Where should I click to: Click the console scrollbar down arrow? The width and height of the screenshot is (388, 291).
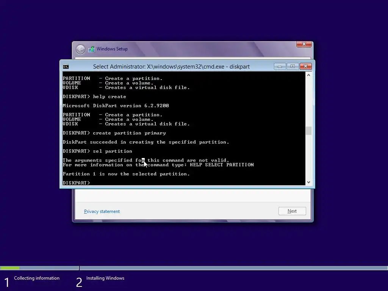[308, 182]
